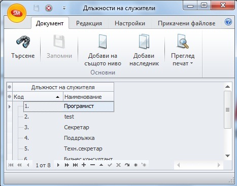Screen dimensions: 237x186
Task: Click the minus delete record button
Action: [92, 165]
